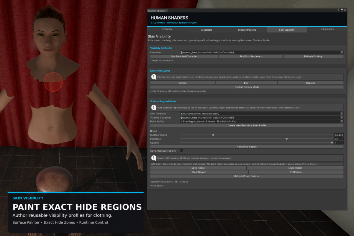The height and width of the screenshot is (236, 354).
Task: Click the Visibility Controller section heading
Action: coord(161,48)
